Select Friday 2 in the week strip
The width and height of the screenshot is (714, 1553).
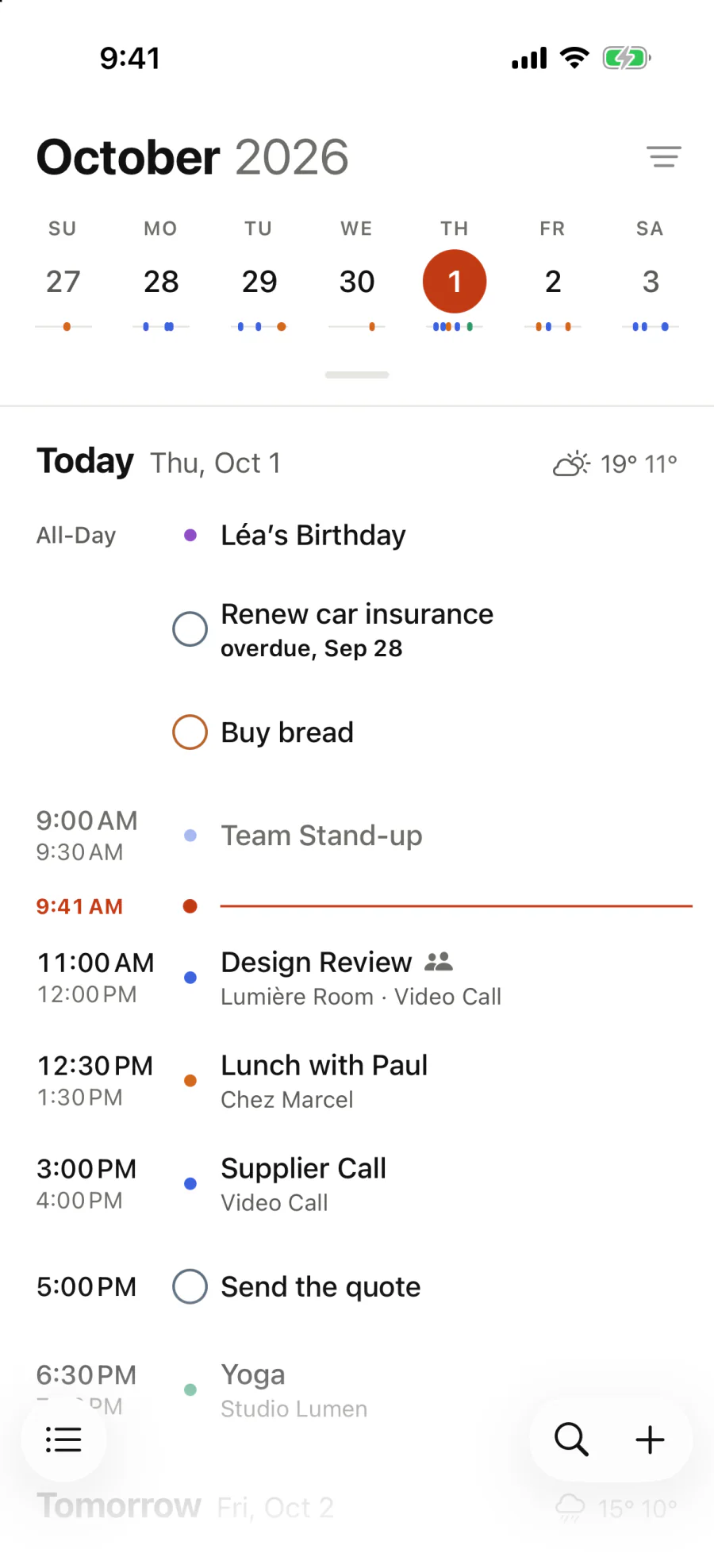(x=553, y=282)
